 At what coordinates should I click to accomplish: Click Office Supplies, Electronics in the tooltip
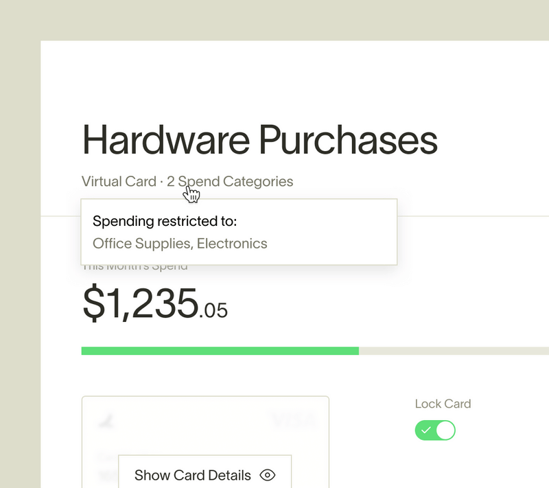[x=180, y=244]
